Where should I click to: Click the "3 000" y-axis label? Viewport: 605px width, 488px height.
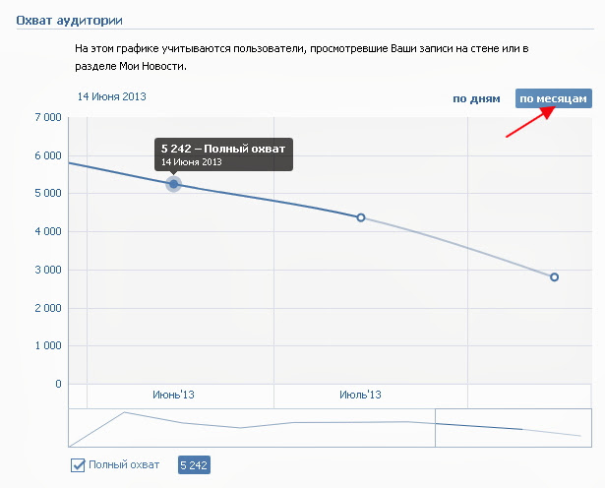point(47,270)
